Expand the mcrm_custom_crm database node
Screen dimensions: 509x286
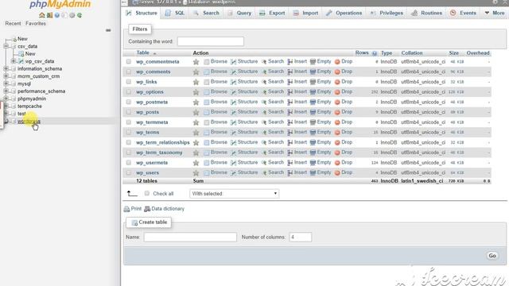point(6,76)
